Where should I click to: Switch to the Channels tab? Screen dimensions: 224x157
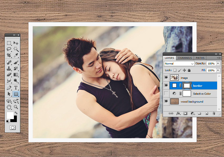[185, 58]
